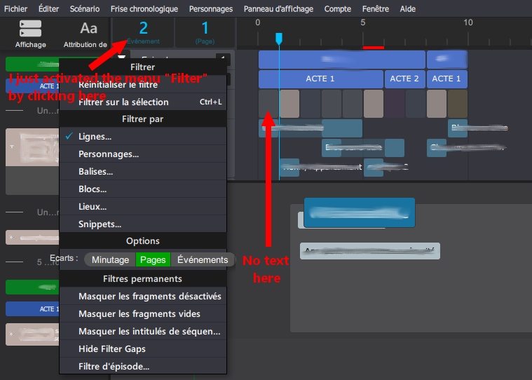Click ruler tick labeled 5
532x380 pixels.
(362, 22)
